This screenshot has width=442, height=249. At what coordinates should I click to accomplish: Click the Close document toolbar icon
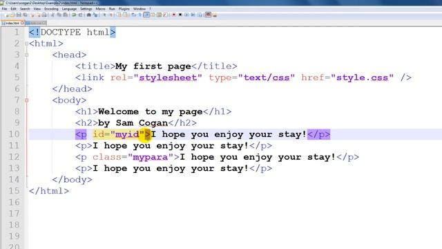click(32, 15)
